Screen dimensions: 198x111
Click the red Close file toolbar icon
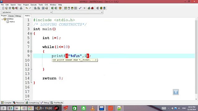click(x=16, y=8)
